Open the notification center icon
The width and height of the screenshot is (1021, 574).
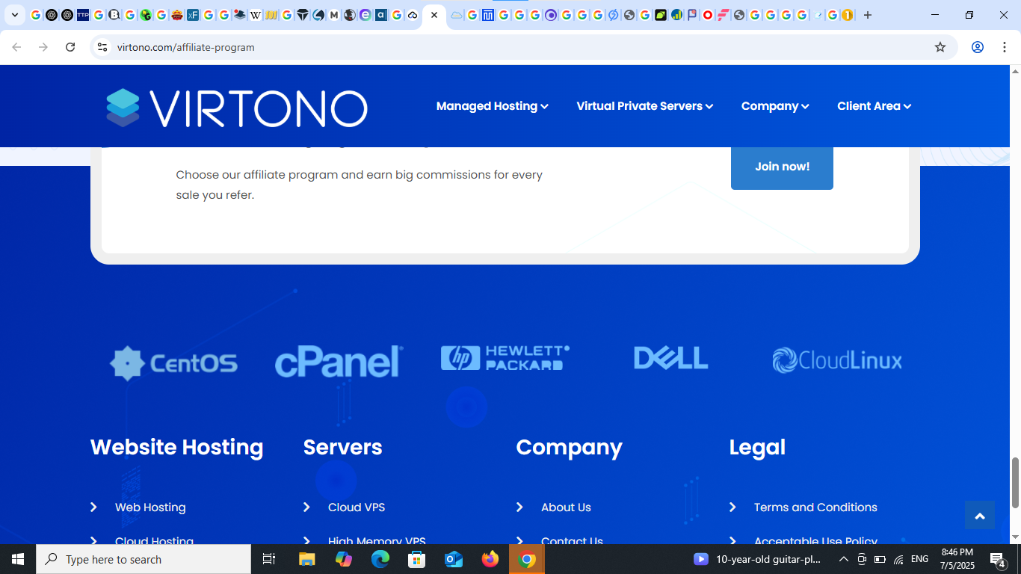[998, 559]
